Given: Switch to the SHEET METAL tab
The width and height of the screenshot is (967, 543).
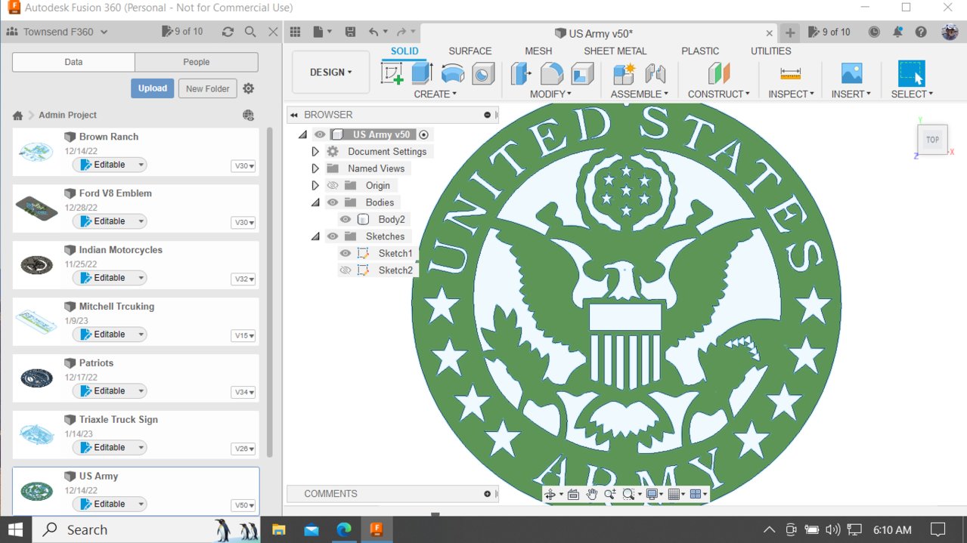Looking at the screenshot, I should pos(615,51).
